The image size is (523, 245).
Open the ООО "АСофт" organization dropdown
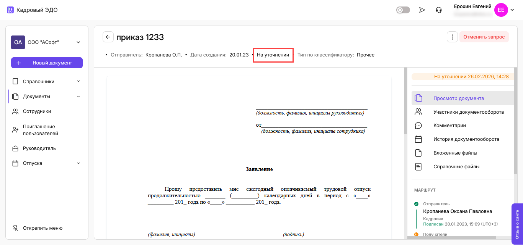(x=78, y=42)
